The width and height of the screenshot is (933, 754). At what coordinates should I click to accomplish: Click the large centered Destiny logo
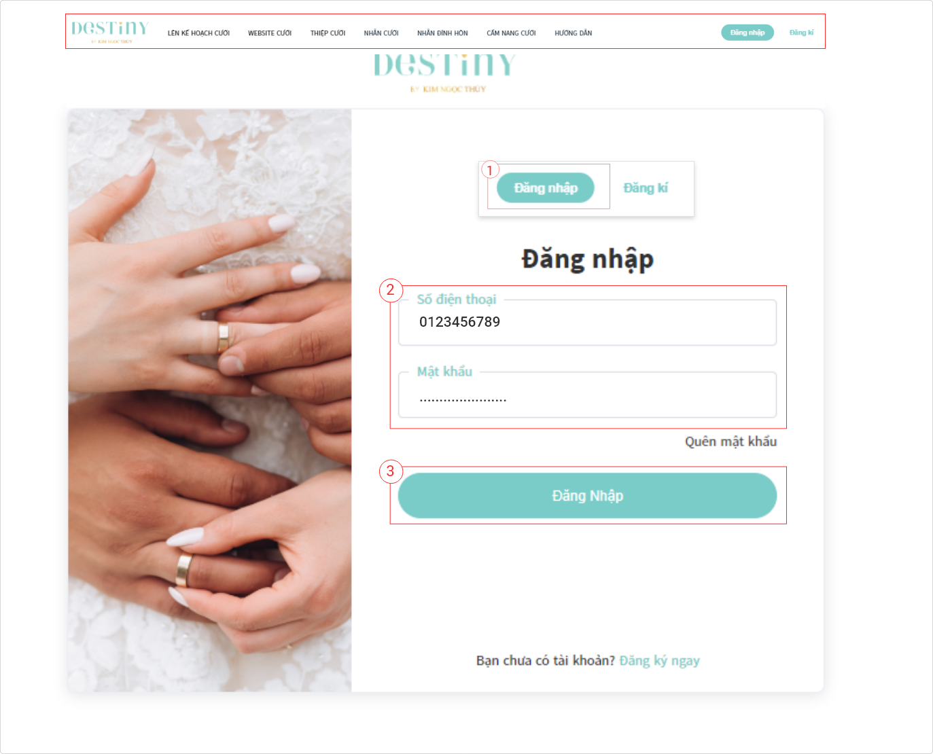[x=445, y=72]
